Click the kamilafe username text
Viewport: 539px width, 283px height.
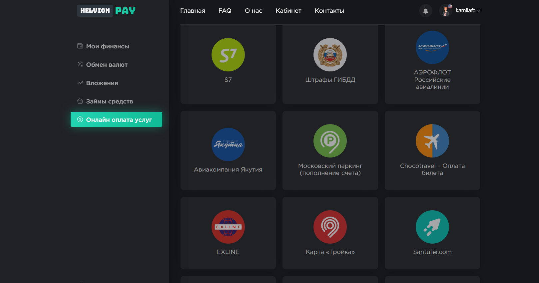pyautogui.click(x=465, y=11)
